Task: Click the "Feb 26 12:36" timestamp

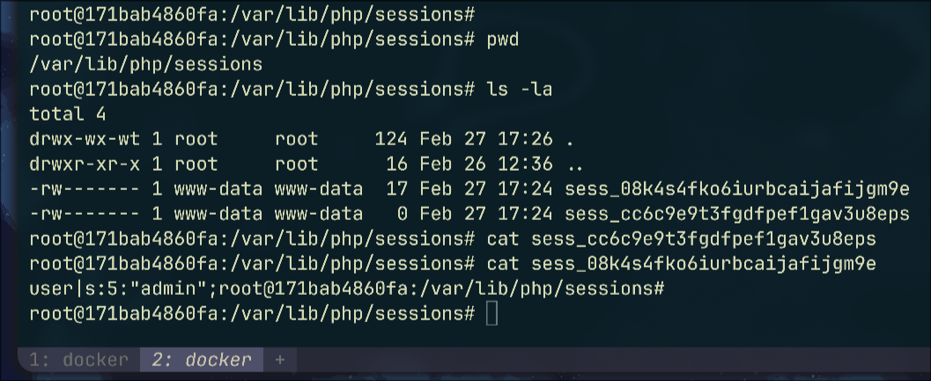Action: (485, 164)
